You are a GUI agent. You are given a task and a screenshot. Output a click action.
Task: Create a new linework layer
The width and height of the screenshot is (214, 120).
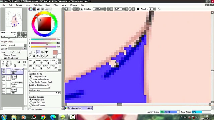(7, 62)
